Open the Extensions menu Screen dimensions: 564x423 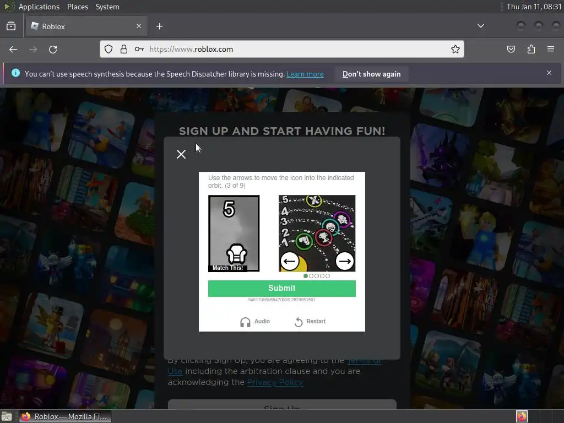[531, 49]
